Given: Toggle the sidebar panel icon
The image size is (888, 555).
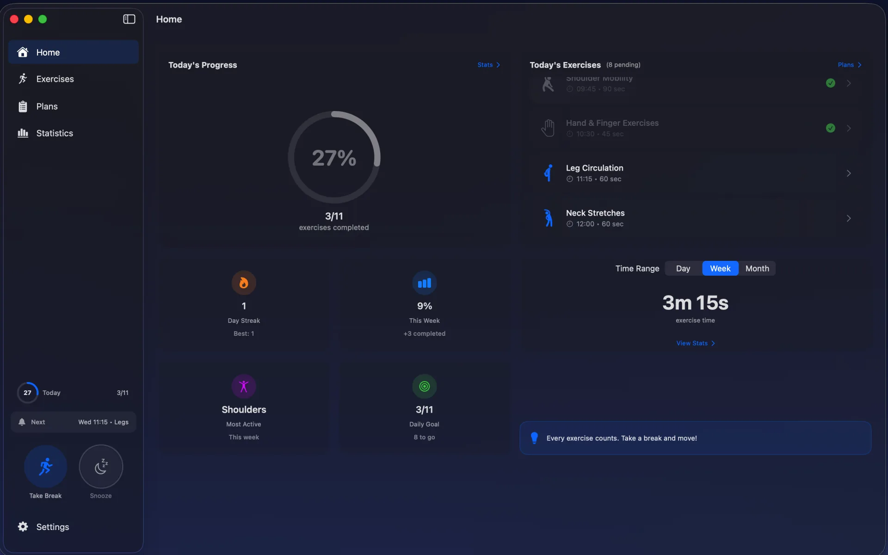Looking at the screenshot, I should click(x=129, y=19).
